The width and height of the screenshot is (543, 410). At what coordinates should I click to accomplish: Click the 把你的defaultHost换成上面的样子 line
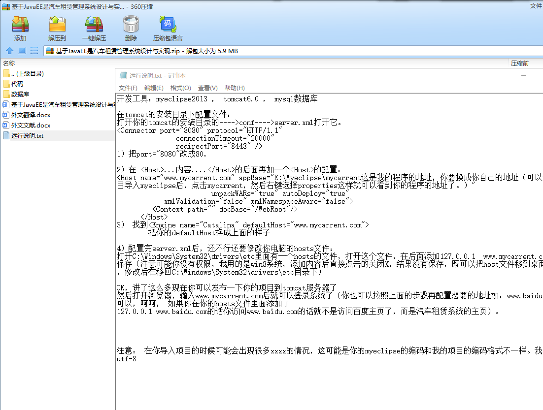[209, 233]
